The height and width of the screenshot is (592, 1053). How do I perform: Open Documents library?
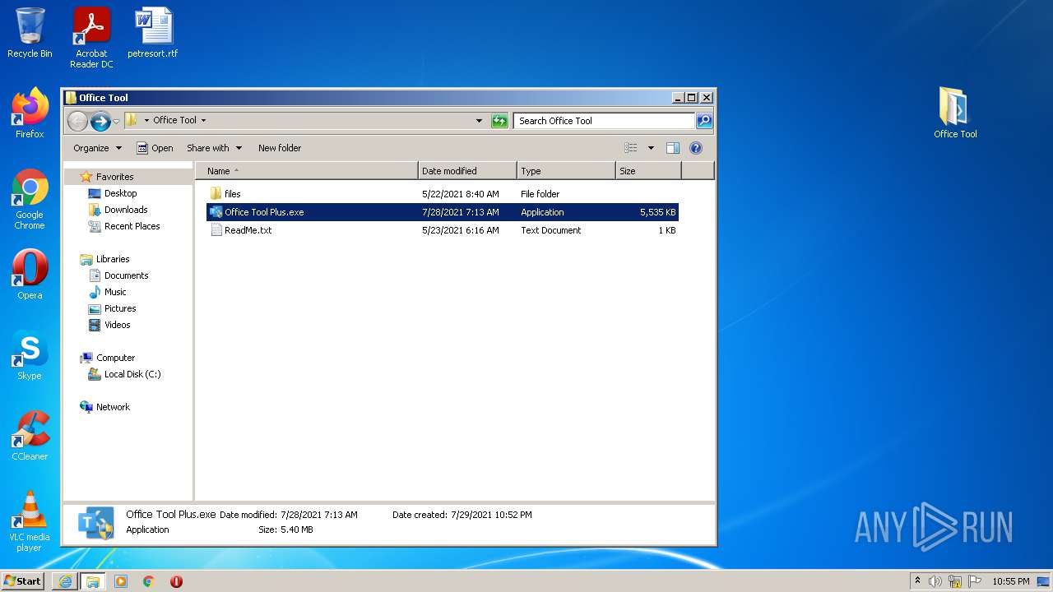pyautogui.click(x=126, y=275)
